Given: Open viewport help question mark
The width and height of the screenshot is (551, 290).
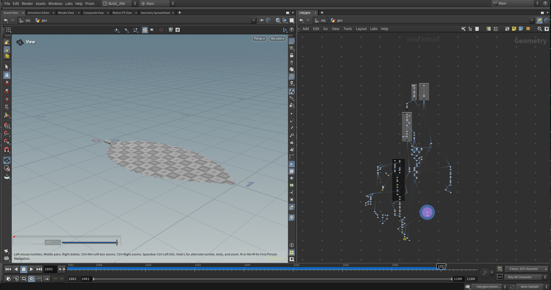Looking at the screenshot, I should click(x=292, y=29).
